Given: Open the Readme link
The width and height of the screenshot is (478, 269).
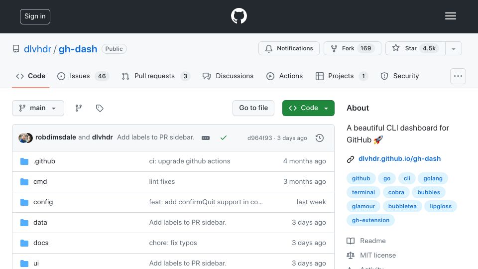Looking at the screenshot, I should [373, 241].
